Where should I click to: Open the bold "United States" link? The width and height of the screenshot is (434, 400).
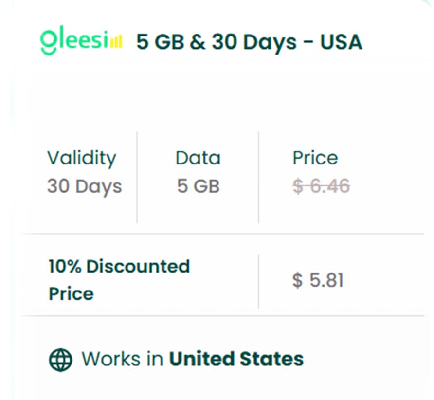pos(236,360)
